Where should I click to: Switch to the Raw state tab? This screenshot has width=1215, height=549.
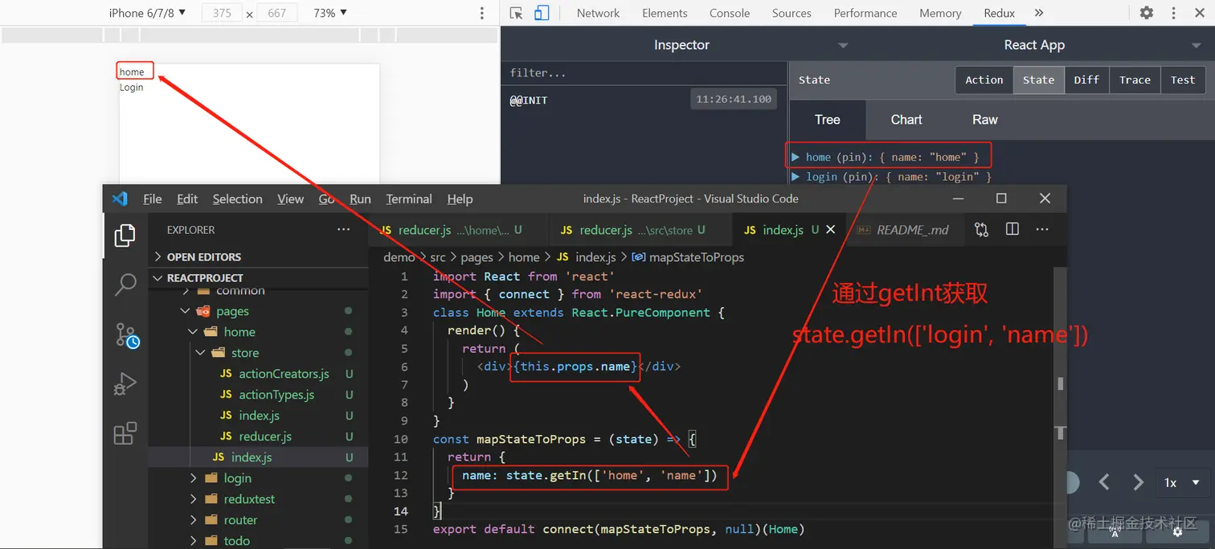pos(984,120)
